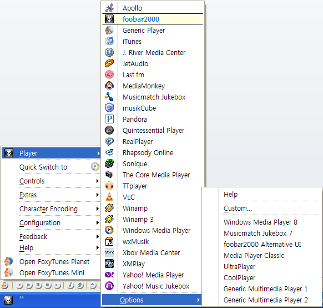Click the Xbox Media Center icon
Screen dimensions: 323x308
pos(109,252)
